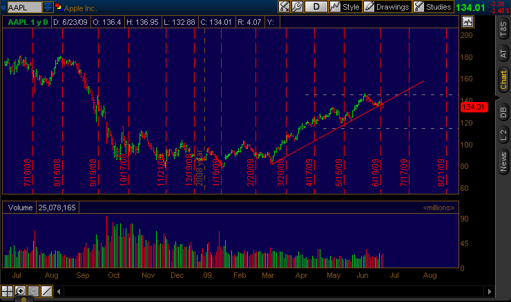511x302 pixels.
Task: Click the 200 price axis label
Action: click(x=466, y=35)
